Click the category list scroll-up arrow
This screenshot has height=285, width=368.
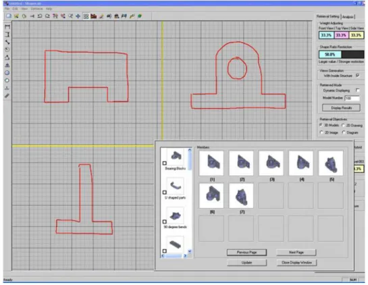coord(190,150)
